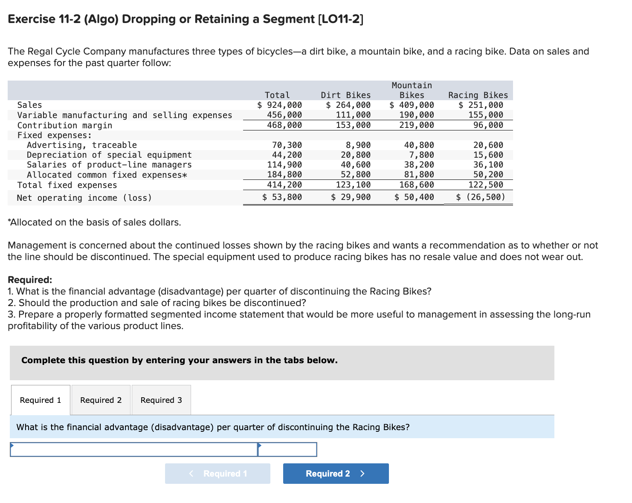Click the blue Required 2 navigation button

(x=335, y=473)
